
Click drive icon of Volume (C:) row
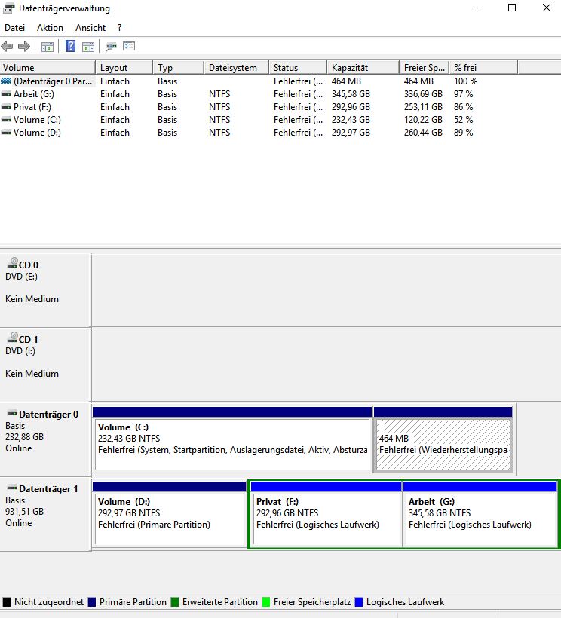(x=6, y=120)
